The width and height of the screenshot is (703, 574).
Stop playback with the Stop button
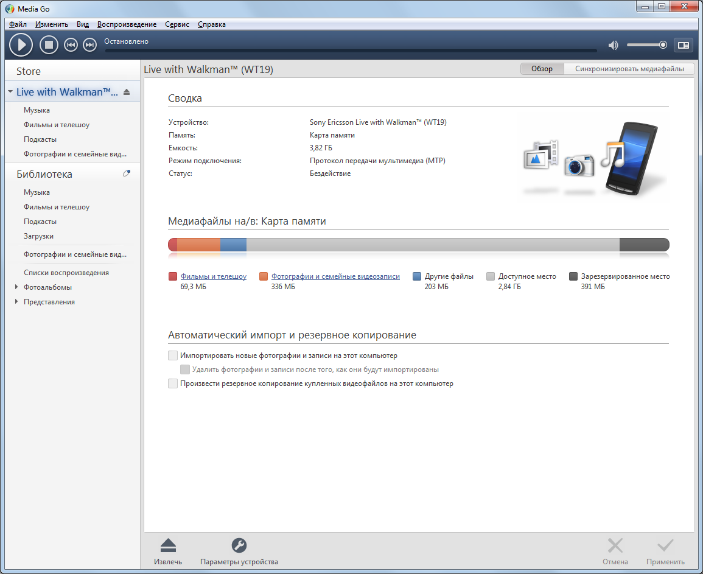click(x=49, y=44)
